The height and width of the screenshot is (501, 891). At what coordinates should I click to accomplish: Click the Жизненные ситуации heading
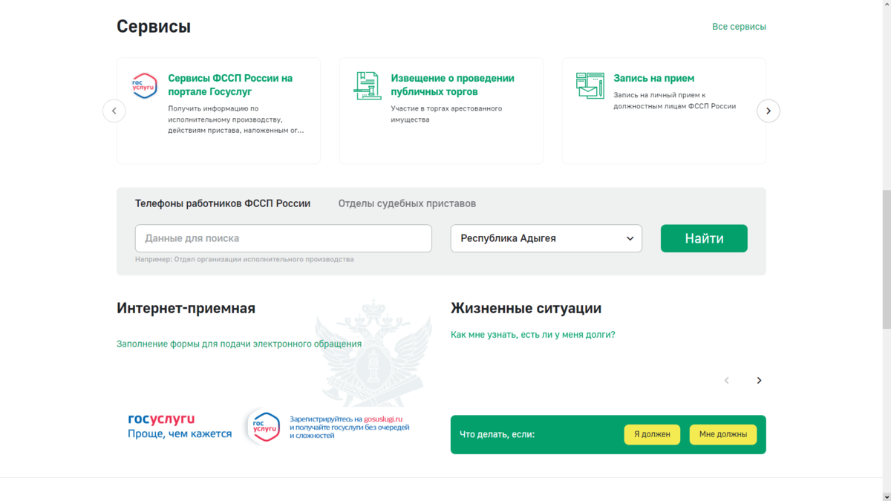pos(526,308)
